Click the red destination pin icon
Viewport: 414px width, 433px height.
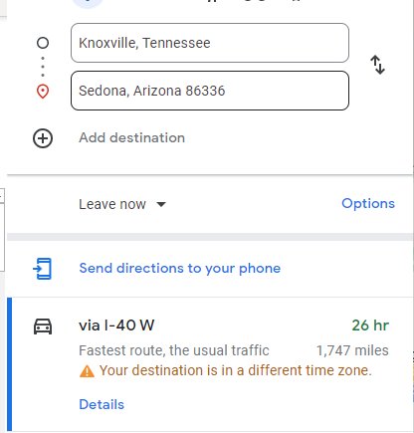(x=43, y=92)
